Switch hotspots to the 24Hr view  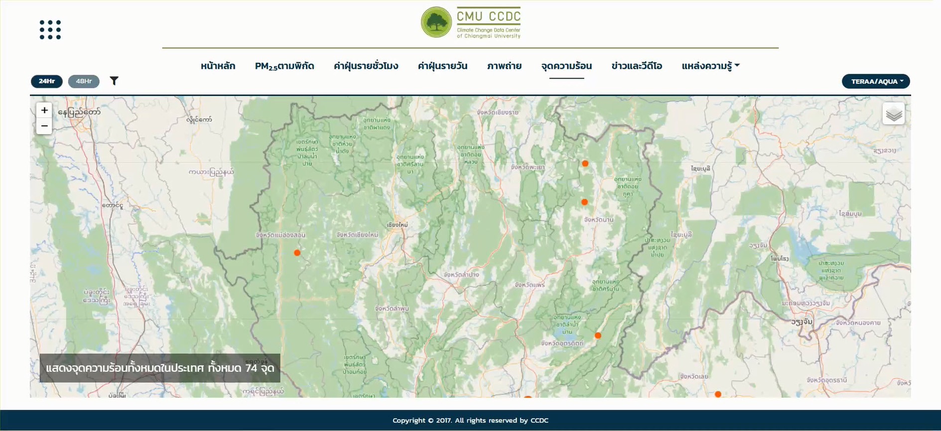[47, 81]
